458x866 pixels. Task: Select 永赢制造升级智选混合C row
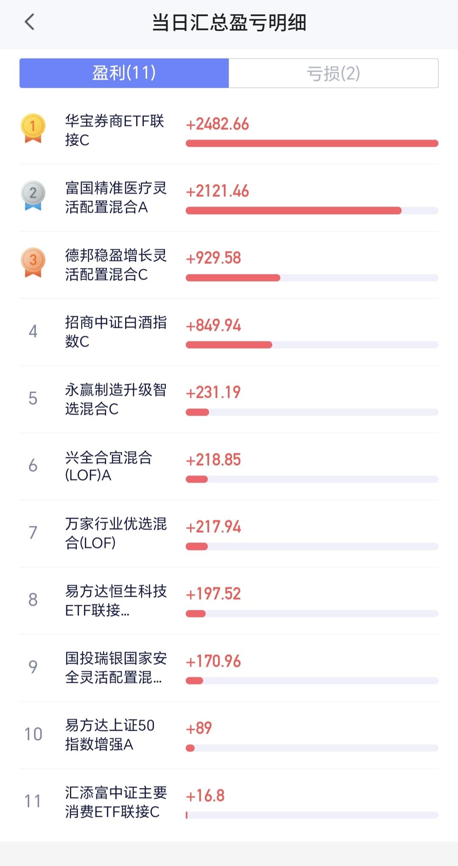tap(229, 399)
